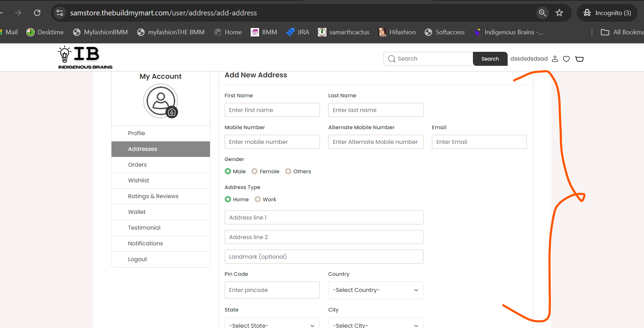Click the Enter pincode field
Image resolution: width=644 pixels, height=328 pixels.
click(x=272, y=290)
